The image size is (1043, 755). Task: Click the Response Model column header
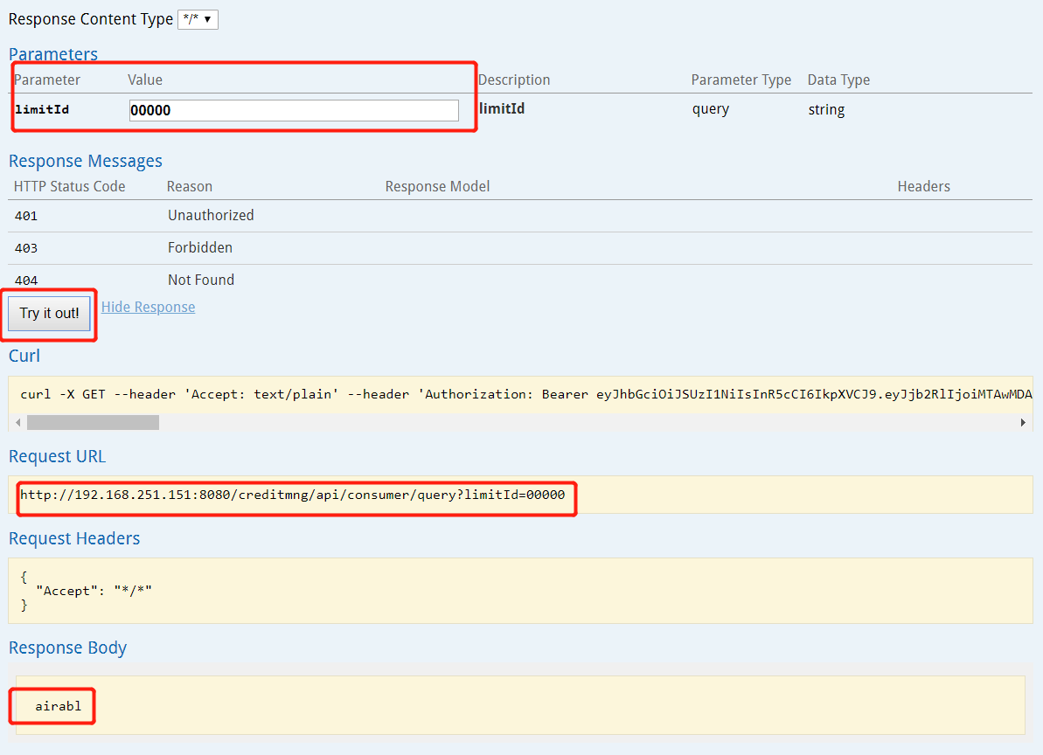(437, 186)
